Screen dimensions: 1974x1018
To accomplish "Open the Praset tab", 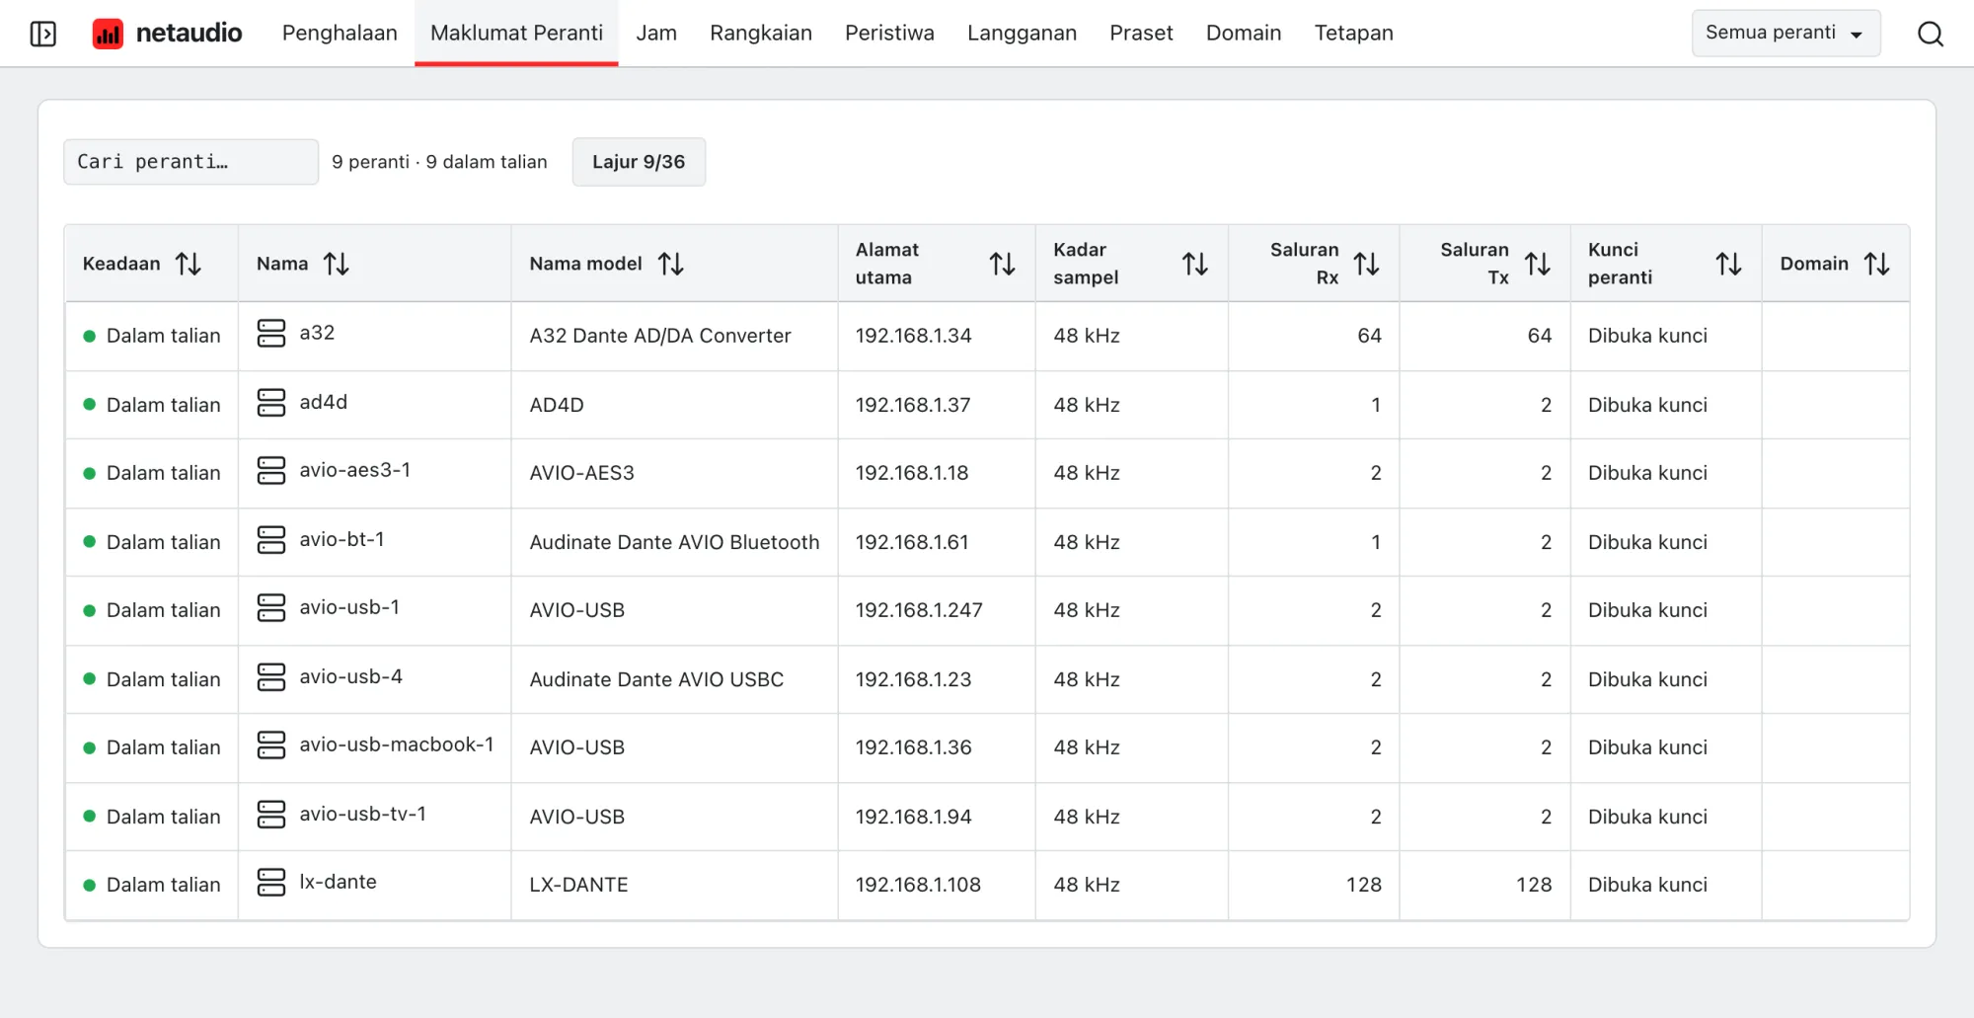I will [1141, 34].
